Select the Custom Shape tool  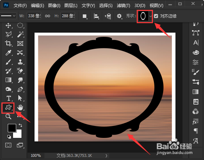8,107
